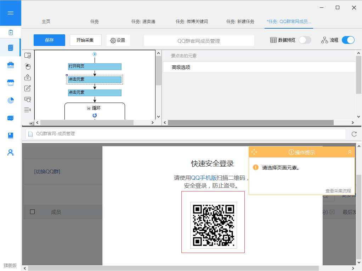Open the 任务: 速卖通 tab

[143, 22]
